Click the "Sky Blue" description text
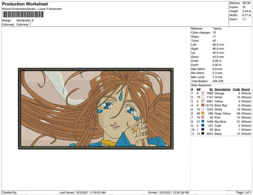 point(220,122)
